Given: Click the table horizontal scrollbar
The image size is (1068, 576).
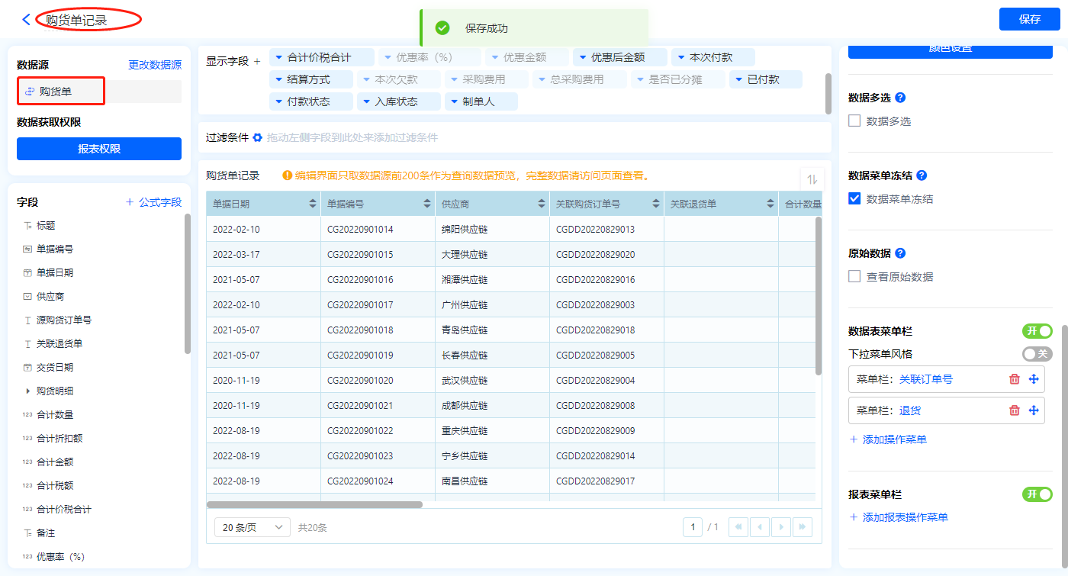Looking at the screenshot, I should coord(314,504).
